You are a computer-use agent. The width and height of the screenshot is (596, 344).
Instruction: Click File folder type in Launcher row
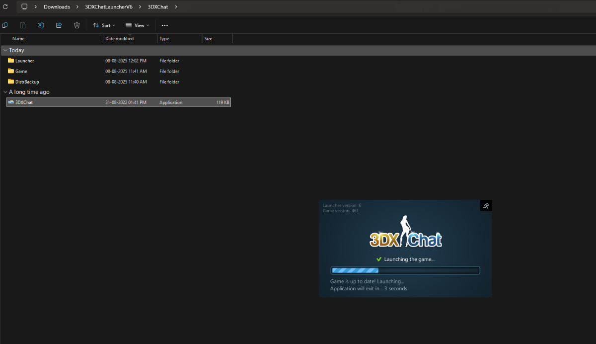[169, 61]
